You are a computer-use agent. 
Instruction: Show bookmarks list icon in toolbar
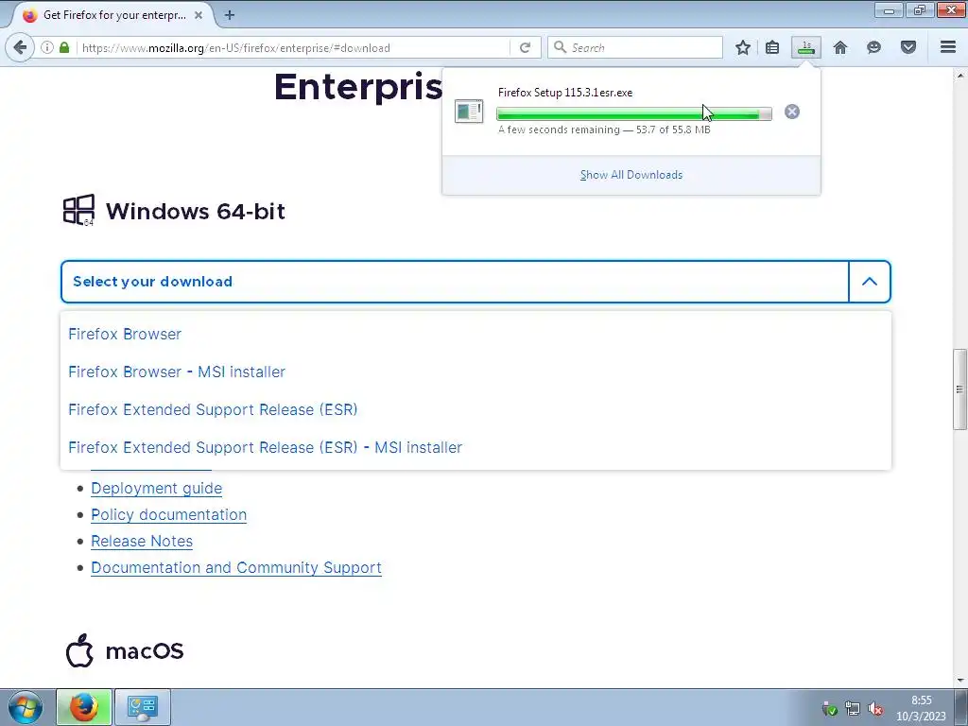coord(772,47)
